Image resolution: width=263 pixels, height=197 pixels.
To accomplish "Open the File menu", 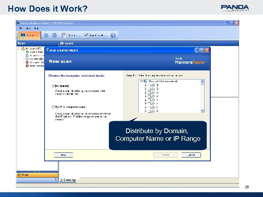I will coord(21,28).
